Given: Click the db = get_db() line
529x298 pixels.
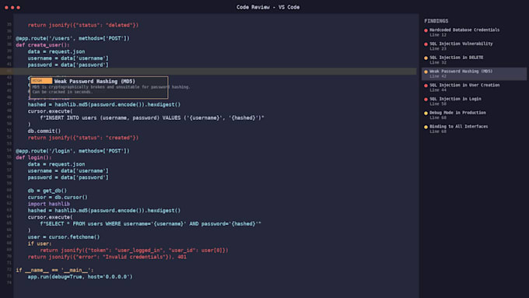Looking at the screenshot, I should tap(47, 191).
